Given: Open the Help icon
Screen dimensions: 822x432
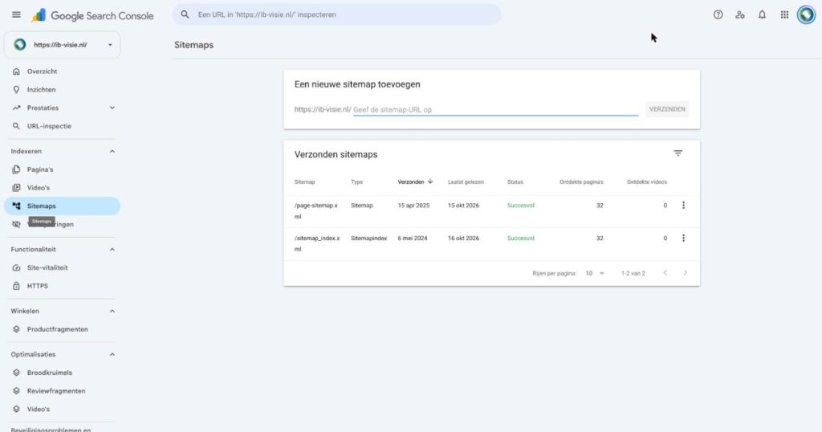Looking at the screenshot, I should click(x=718, y=14).
